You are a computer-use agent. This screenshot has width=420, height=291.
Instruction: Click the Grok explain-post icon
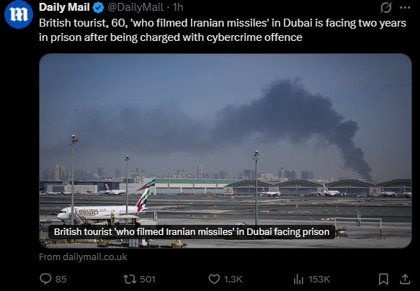point(386,7)
